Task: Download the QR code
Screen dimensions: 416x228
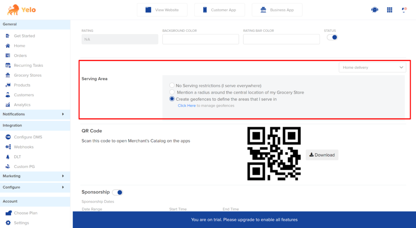Action: click(322, 155)
